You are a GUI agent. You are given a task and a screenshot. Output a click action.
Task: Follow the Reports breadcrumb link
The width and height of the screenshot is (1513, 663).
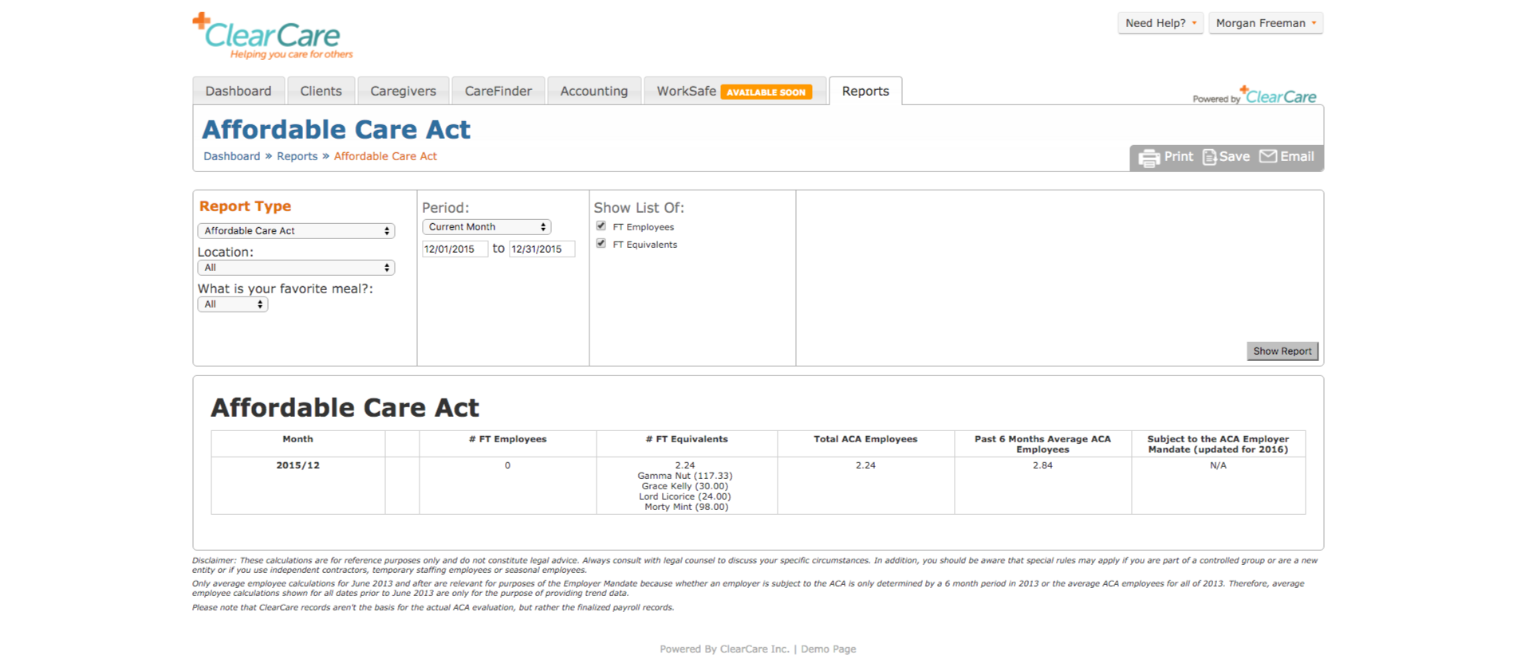pyautogui.click(x=297, y=156)
